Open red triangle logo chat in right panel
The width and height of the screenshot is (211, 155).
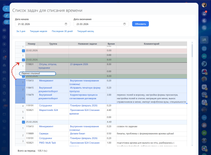click(204, 72)
